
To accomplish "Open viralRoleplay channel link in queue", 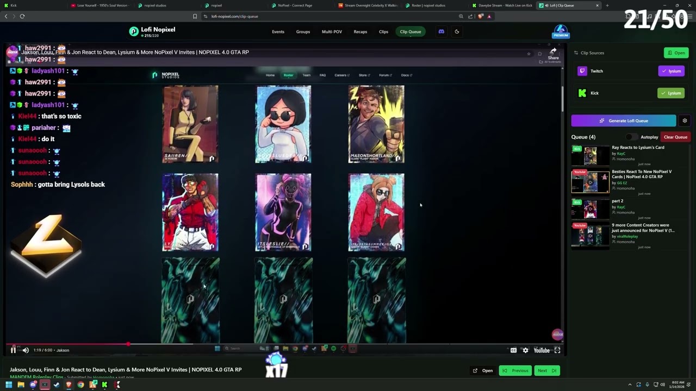I will [x=627, y=237].
